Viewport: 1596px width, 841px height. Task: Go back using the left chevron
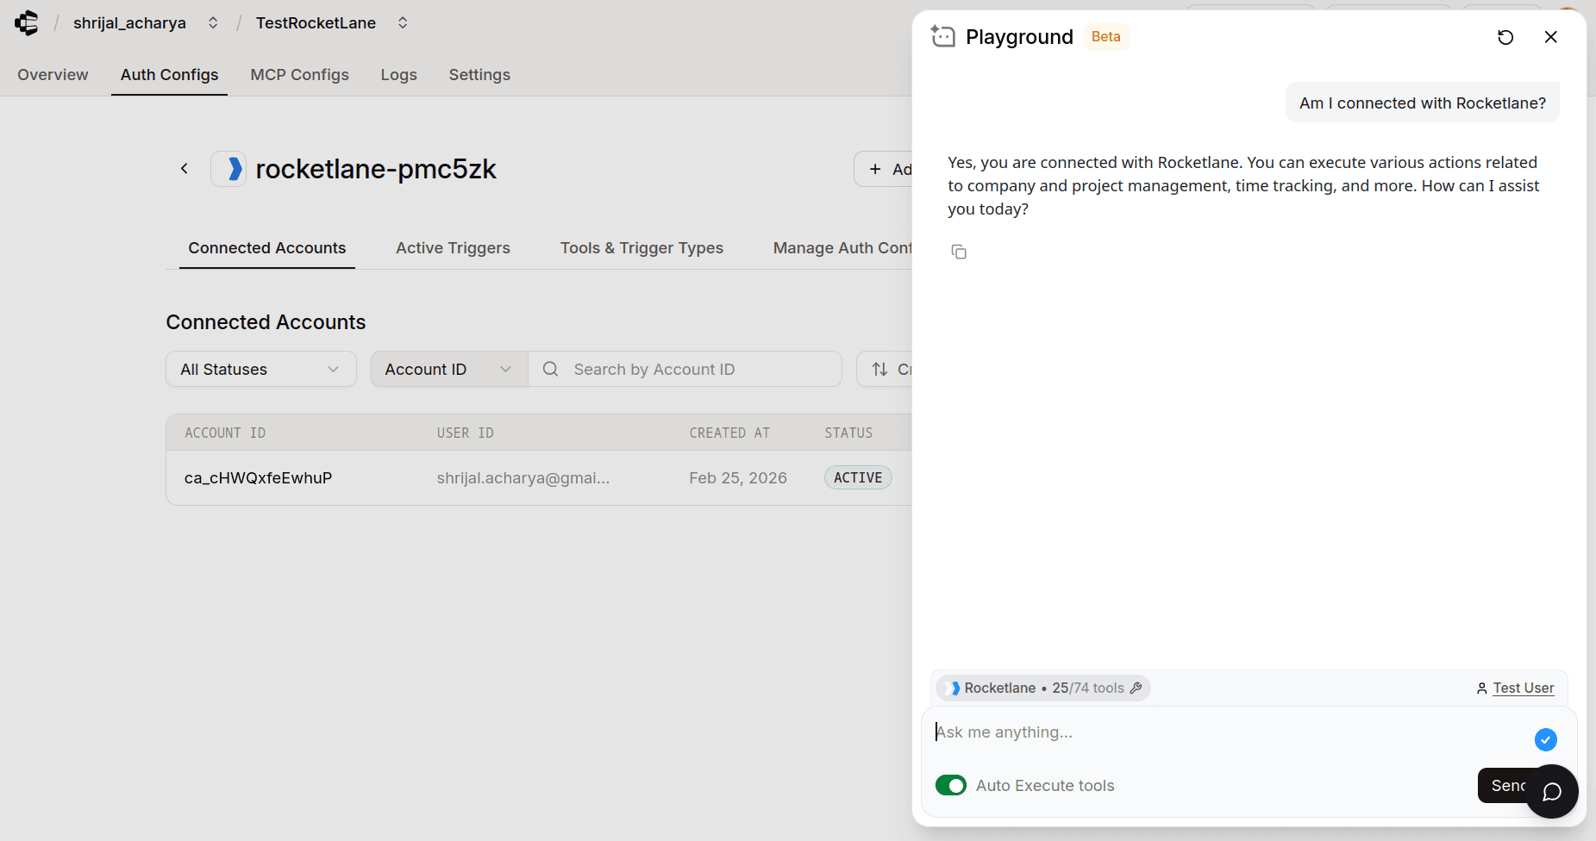click(184, 169)
